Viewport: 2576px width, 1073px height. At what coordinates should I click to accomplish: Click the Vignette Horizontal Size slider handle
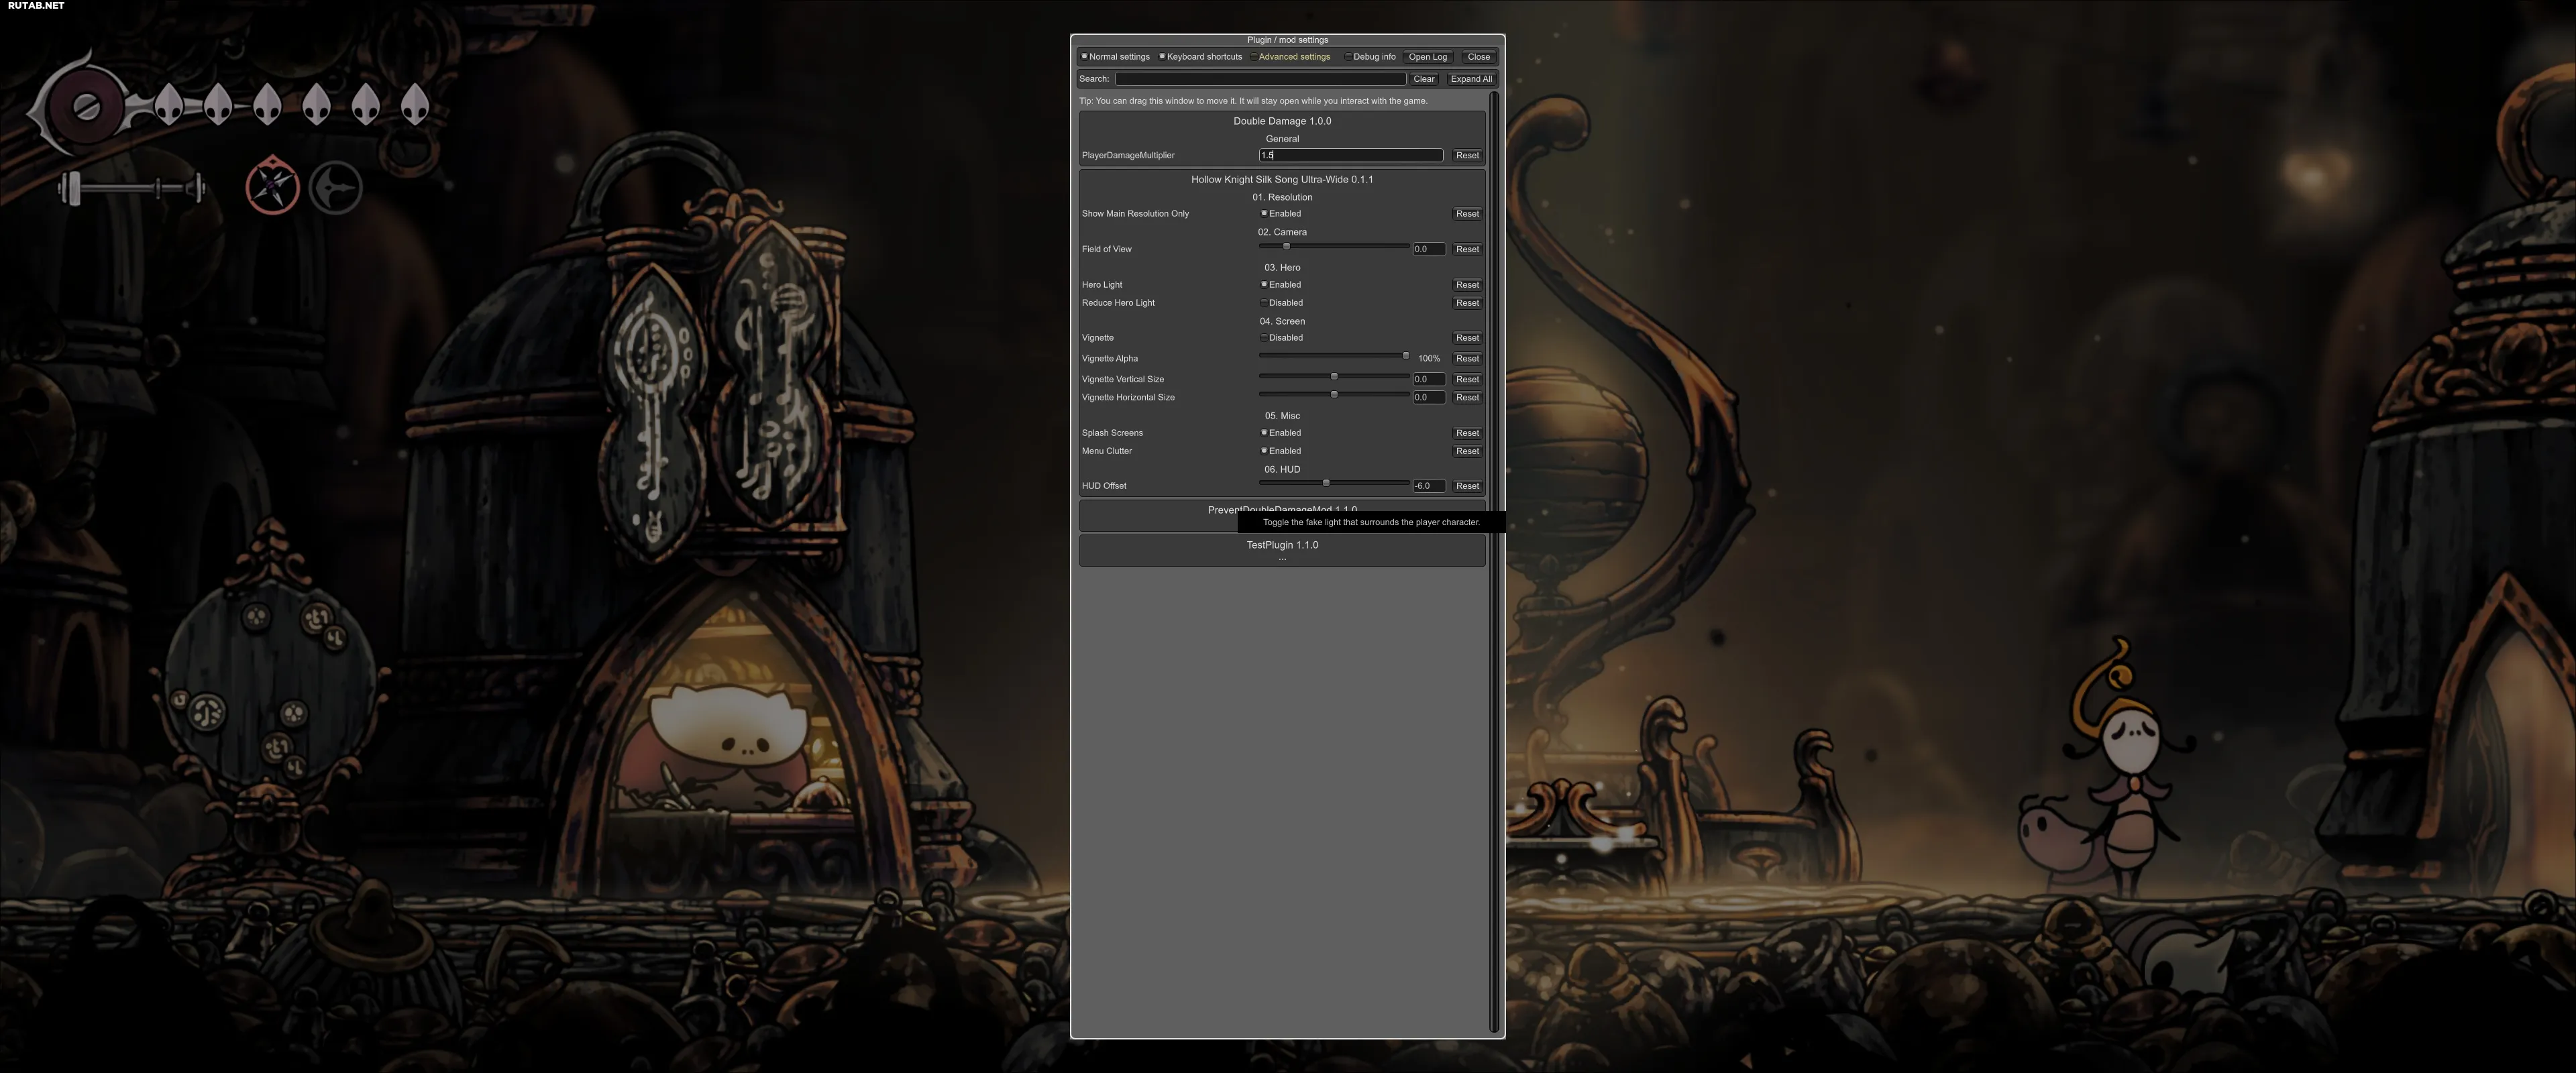click(1334, 394)
